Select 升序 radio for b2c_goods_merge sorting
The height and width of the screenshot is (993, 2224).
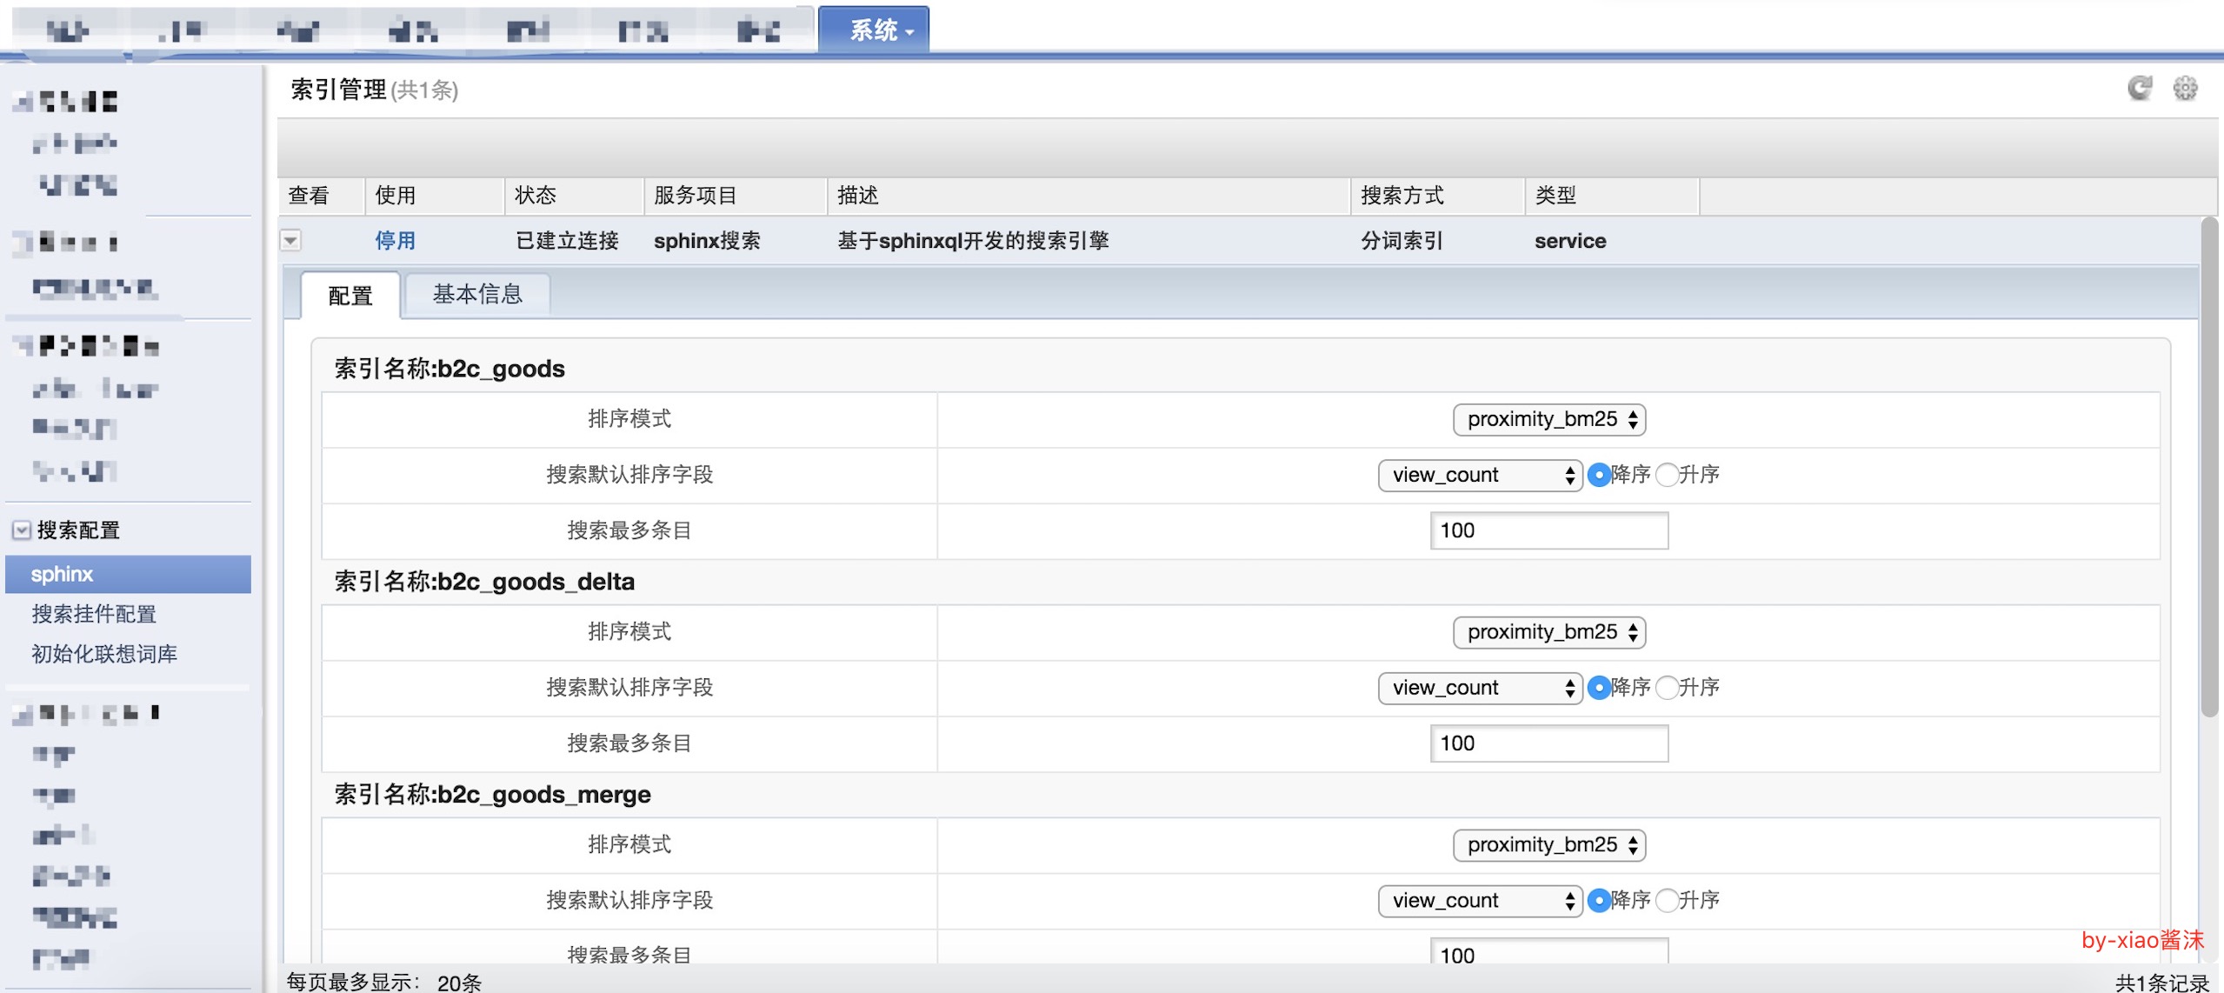click(1667, 900)
